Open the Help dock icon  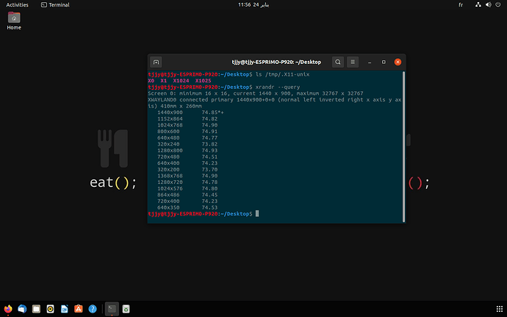pos(93,309)
